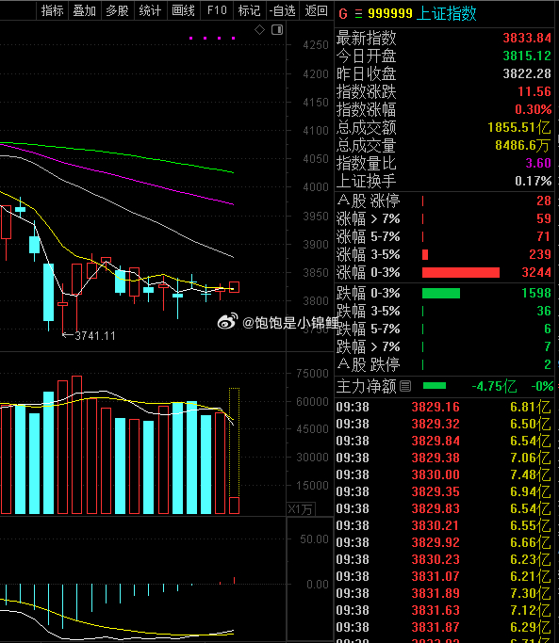Click the latest red candlestick
Viewport: 559px width, 643px height.
234,286
